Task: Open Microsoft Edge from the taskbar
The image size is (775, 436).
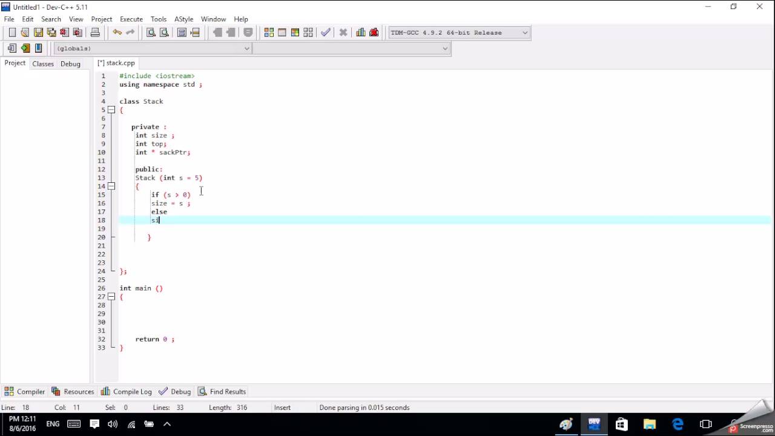Action: click(678, 424)
